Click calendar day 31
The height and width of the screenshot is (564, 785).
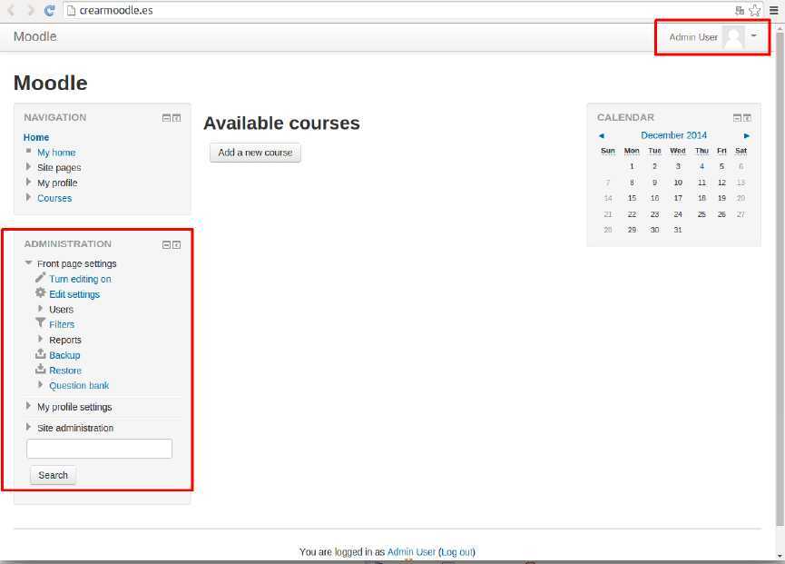tap(678, 230)
